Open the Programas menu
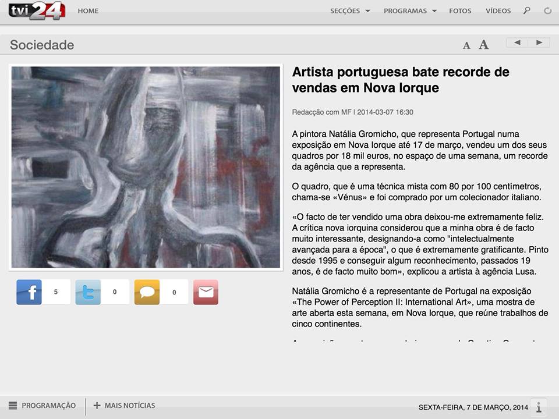The image size is (559, 419). click(x=405, y=11)
